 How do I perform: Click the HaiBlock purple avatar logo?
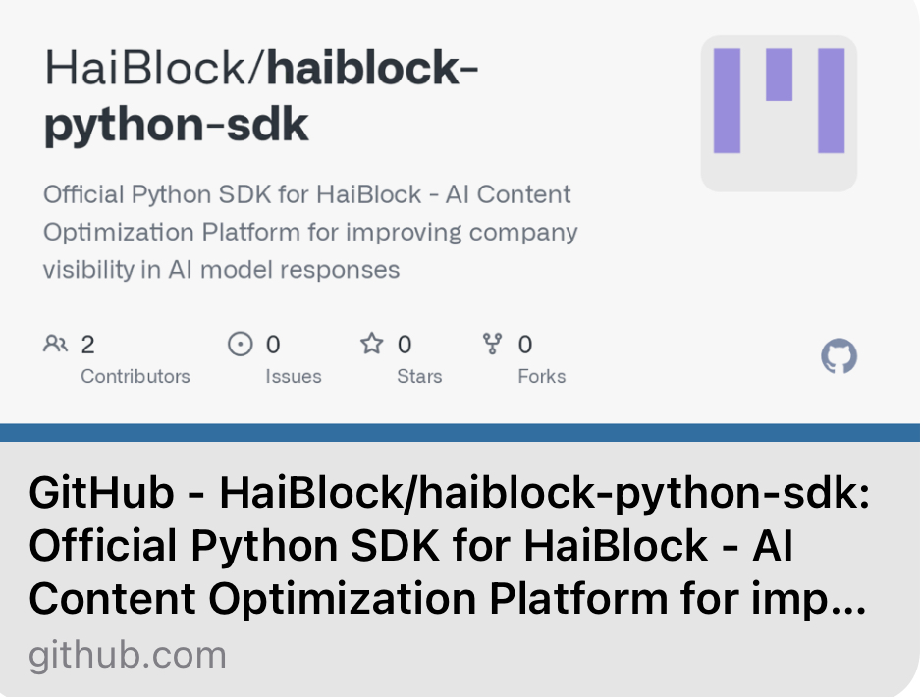point(779,113)
